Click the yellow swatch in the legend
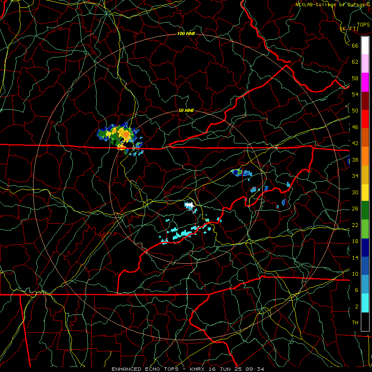The height and width of the screenshot is (372, 372). pos(365,193)
